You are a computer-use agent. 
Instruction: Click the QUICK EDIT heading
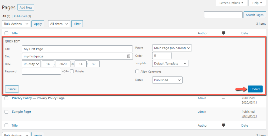12,41
